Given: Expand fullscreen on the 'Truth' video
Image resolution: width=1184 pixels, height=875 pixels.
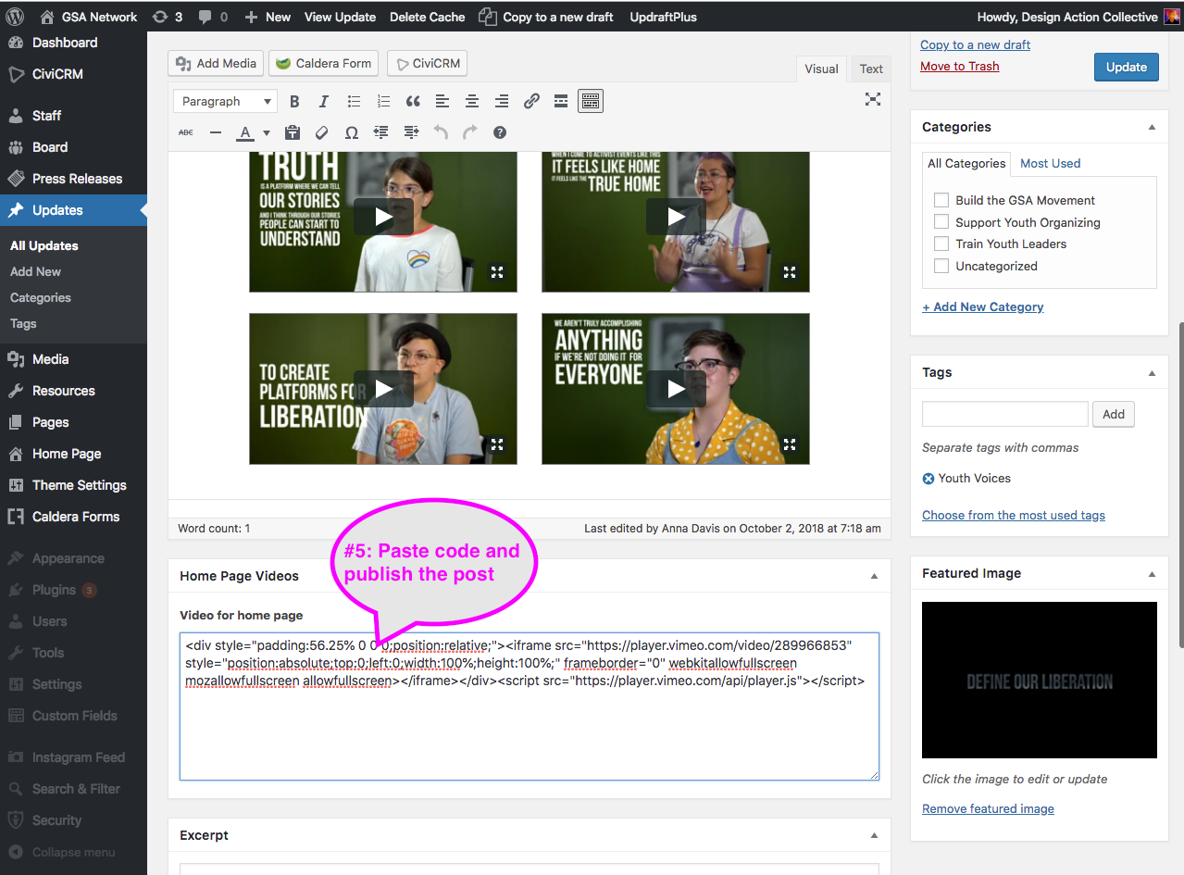Looking at the screenshot, I should (497, 271).
